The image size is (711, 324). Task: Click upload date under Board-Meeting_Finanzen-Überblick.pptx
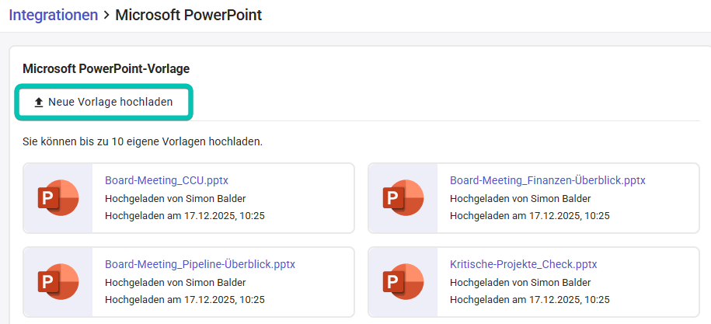(x=530, y=216)
